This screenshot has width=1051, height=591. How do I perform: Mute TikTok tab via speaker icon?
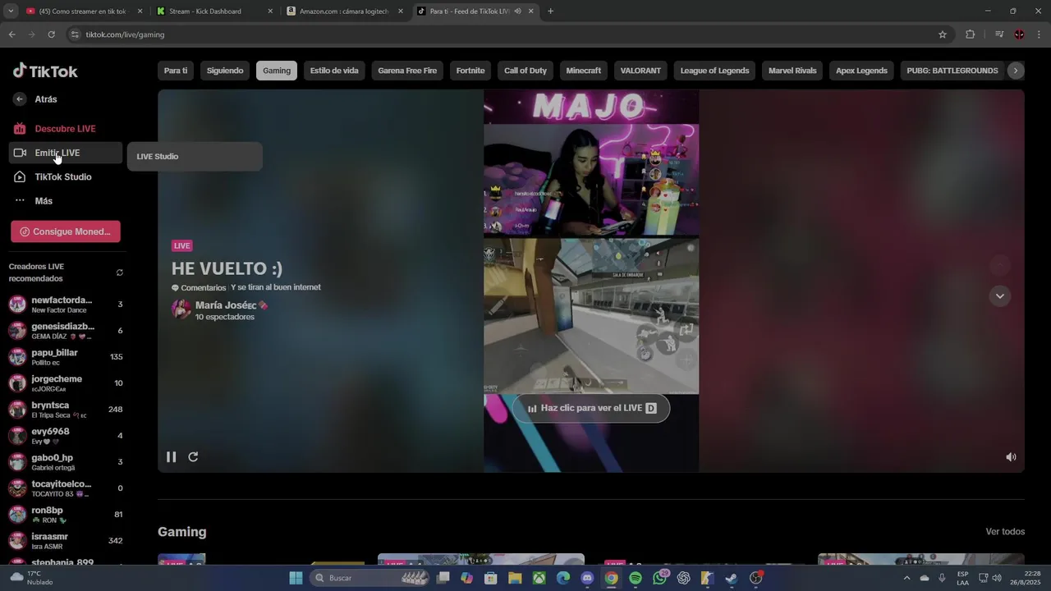pyautogui.click(x=517, y=11)
